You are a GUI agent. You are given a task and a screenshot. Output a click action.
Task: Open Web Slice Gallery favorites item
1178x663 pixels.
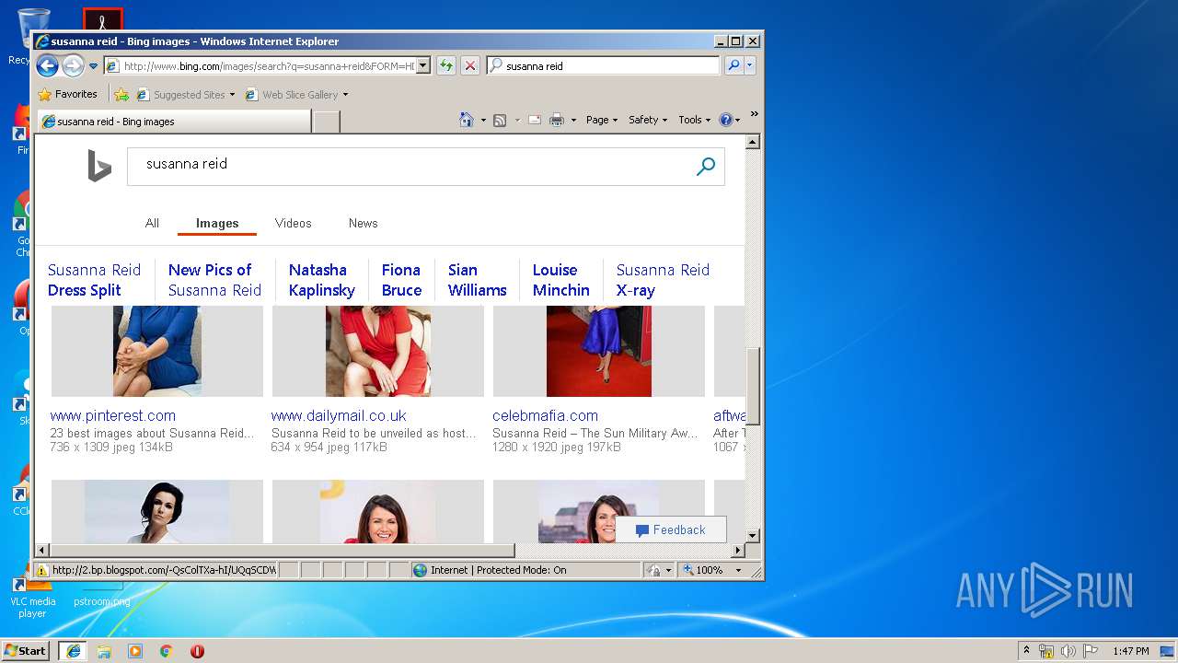pos(296,94)
